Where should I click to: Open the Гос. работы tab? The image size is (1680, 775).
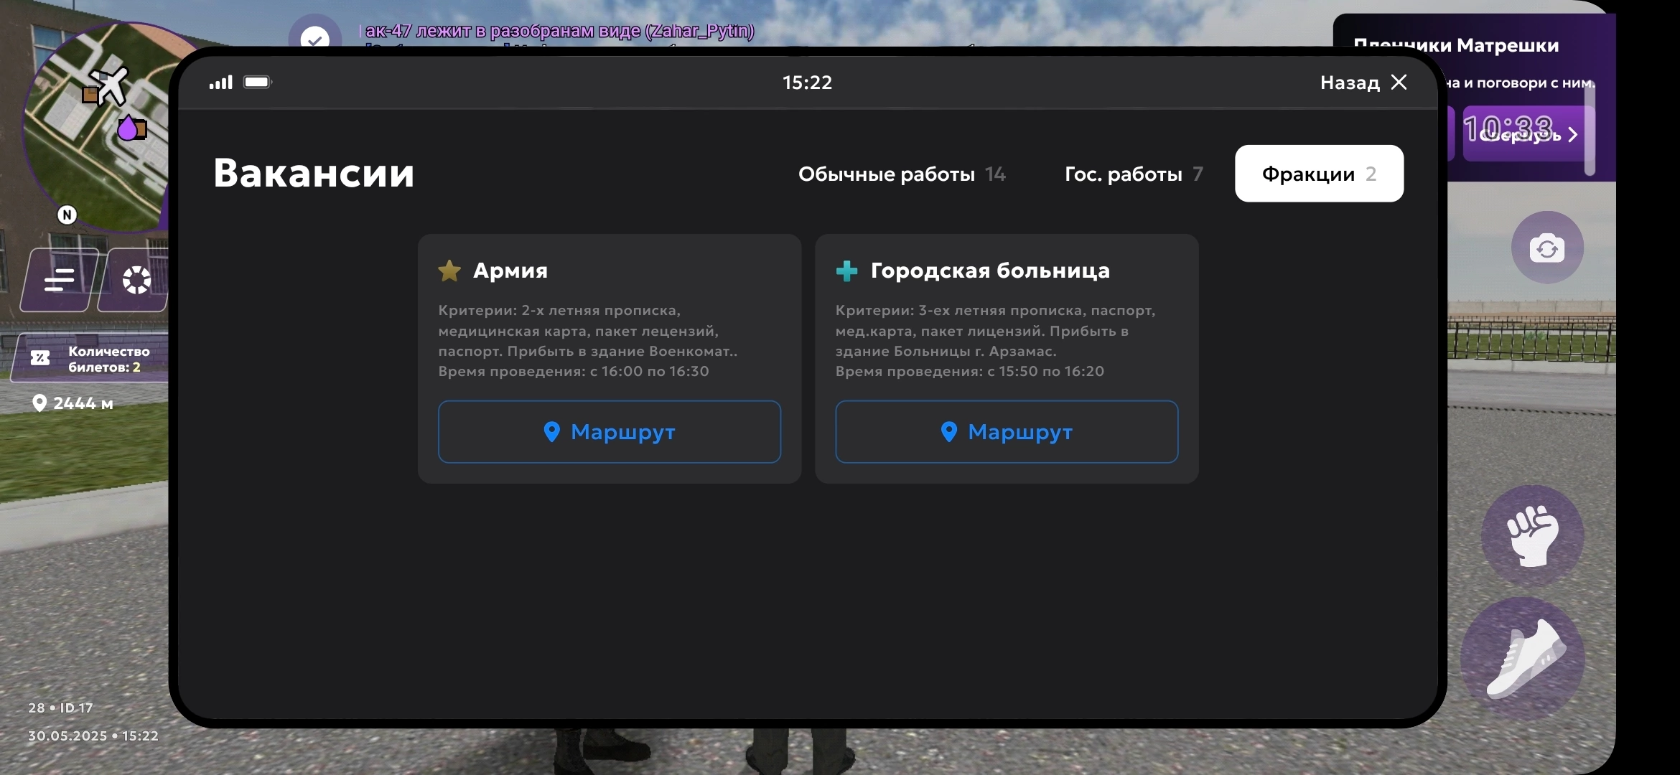tap(1133, 174)
